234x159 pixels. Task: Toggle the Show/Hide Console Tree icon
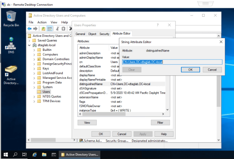click(50, 29)
